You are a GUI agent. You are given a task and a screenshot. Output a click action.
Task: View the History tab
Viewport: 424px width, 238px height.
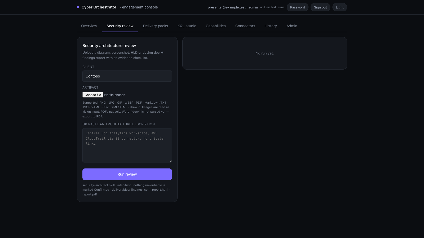coord(271,26)
